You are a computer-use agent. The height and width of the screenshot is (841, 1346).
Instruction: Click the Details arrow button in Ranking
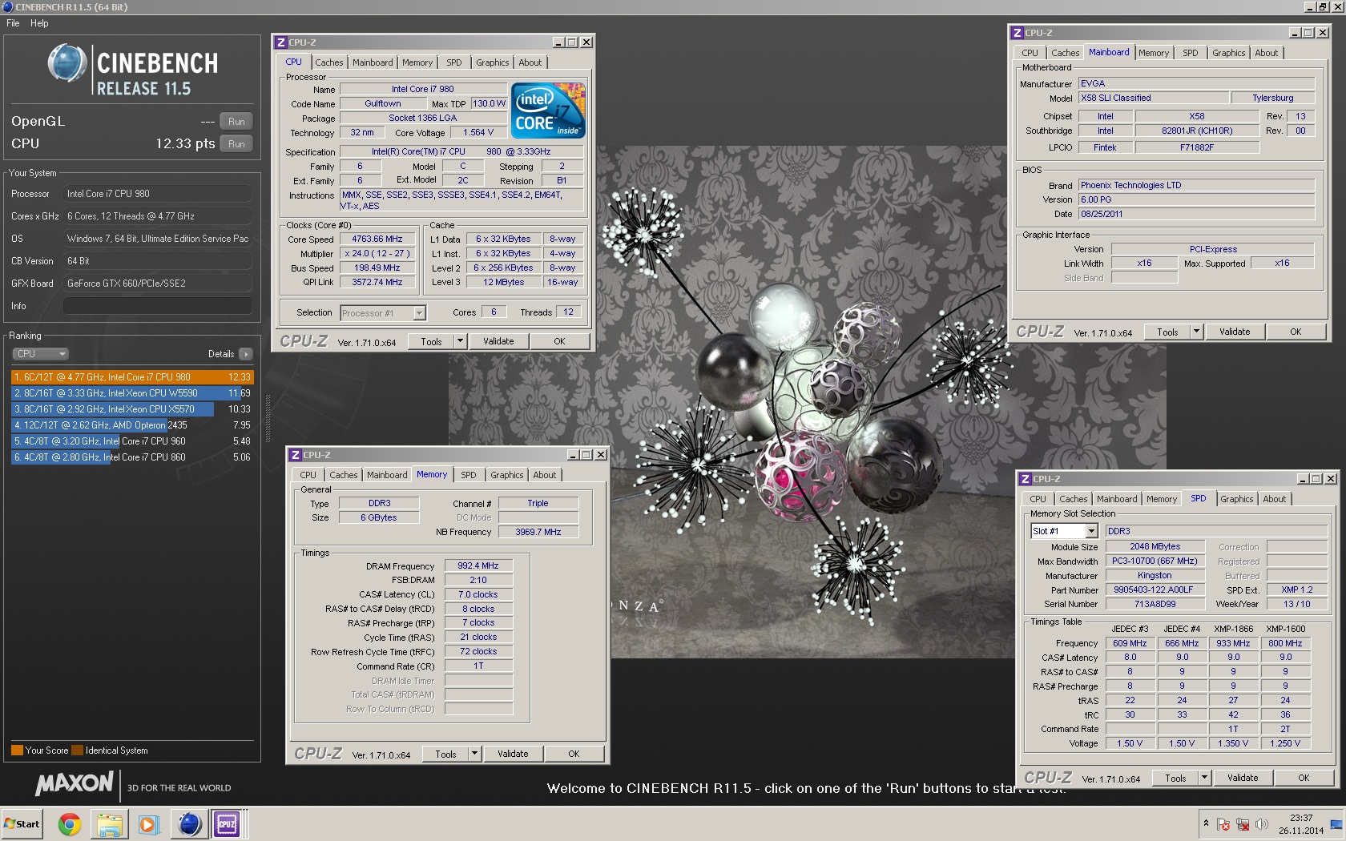click(x=245, y=354)
